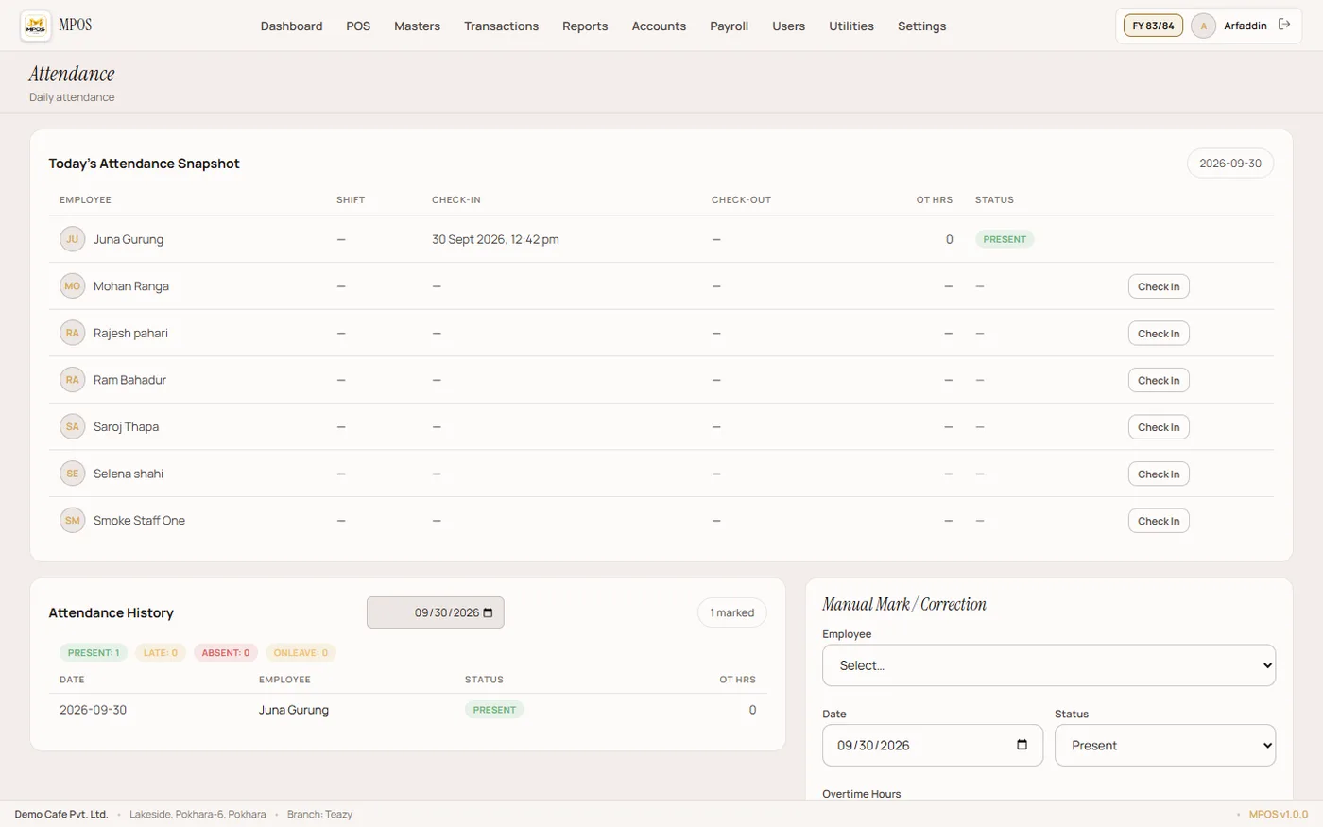1323x827 pixels.
Task: Click the PRESENT: 1 summary chip
Action: [94, 653]
